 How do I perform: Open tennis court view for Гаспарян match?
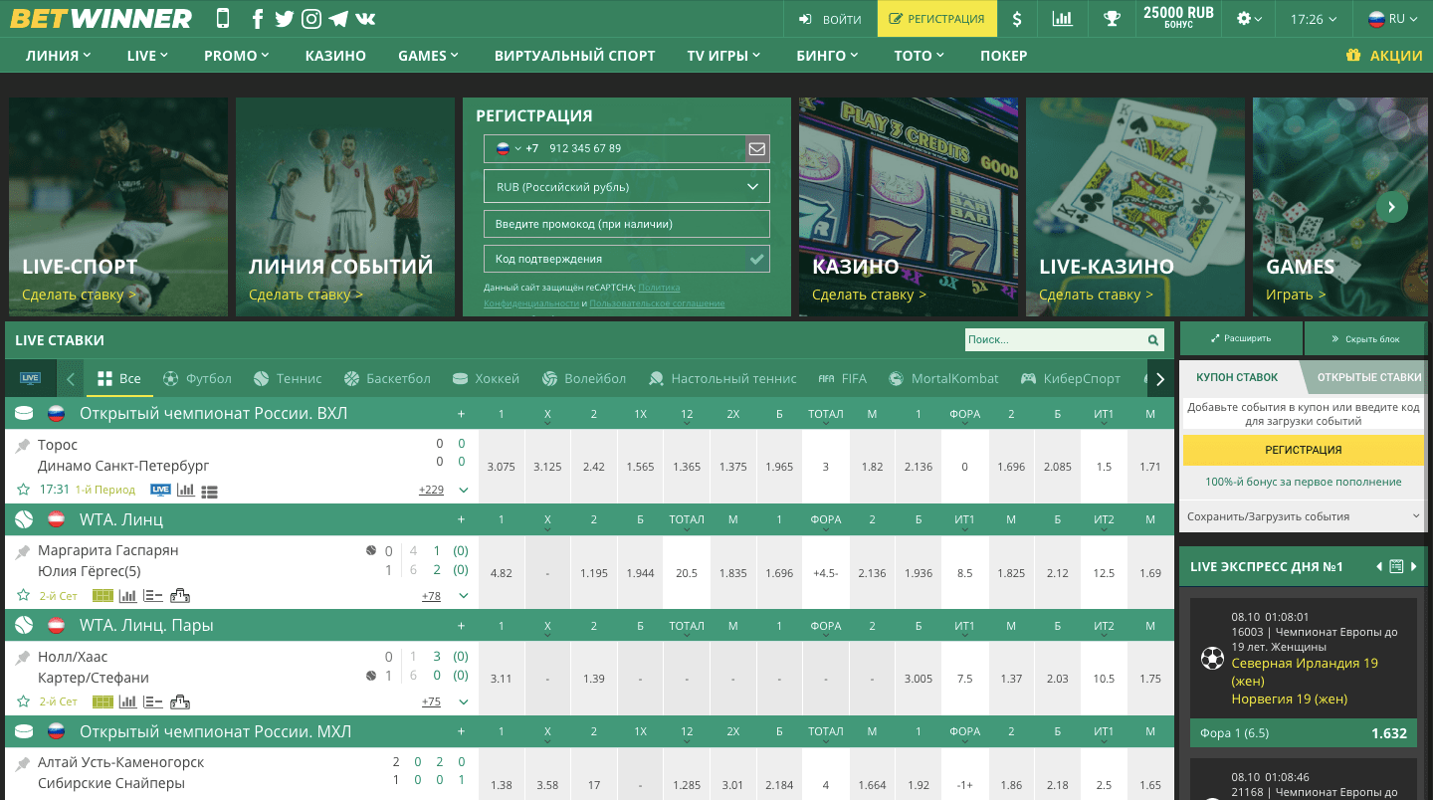coord(102,596)
